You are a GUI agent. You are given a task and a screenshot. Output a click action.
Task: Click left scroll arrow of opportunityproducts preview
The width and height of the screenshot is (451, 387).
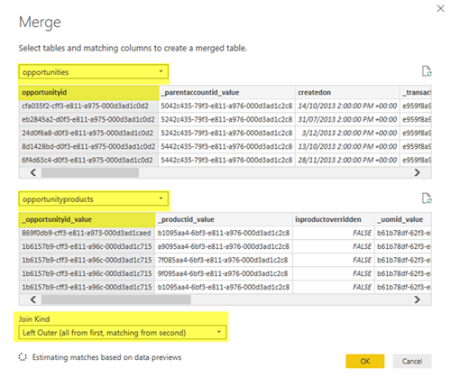coord(33,299)
